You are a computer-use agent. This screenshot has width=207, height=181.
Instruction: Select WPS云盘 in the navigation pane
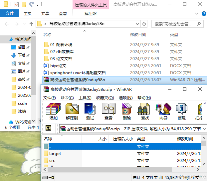[20, 122]
